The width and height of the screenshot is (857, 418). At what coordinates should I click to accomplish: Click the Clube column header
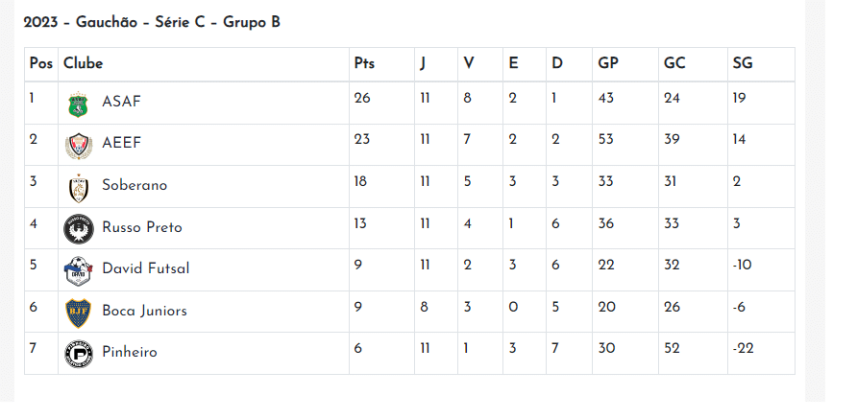83,63
